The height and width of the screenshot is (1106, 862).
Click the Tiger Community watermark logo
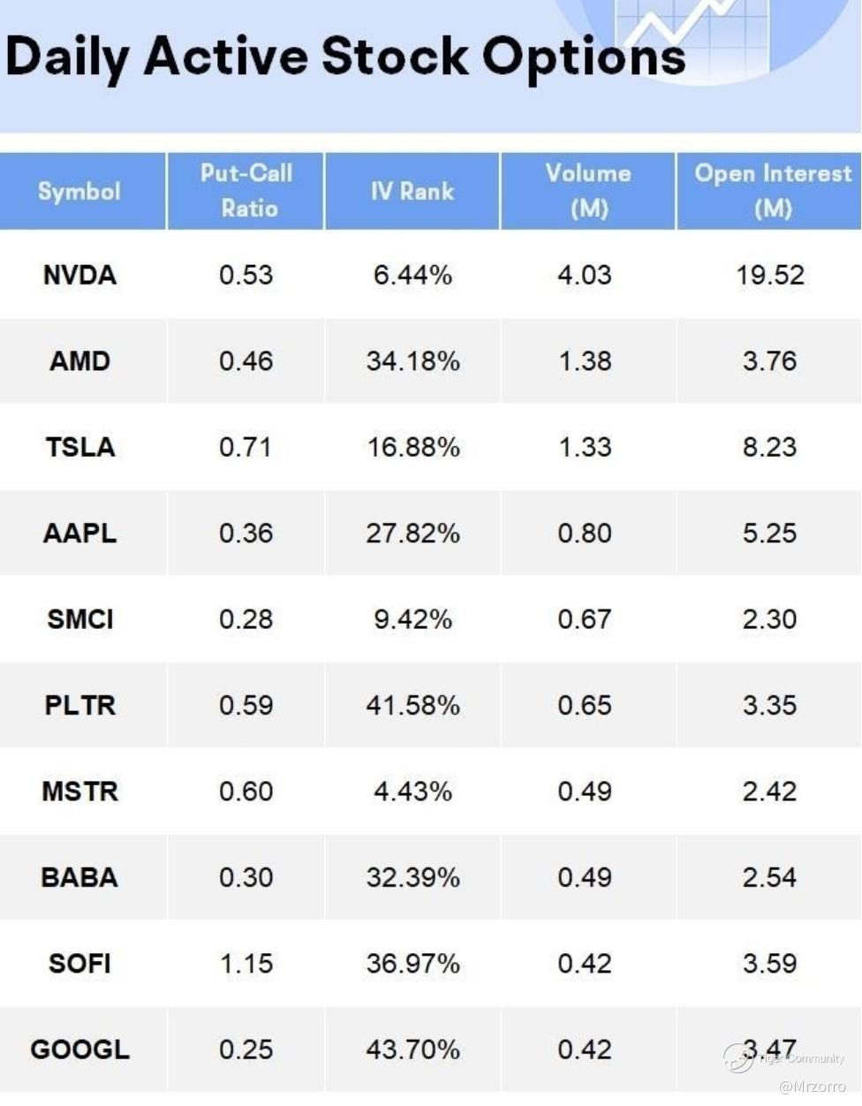(x=739, y=1057)
